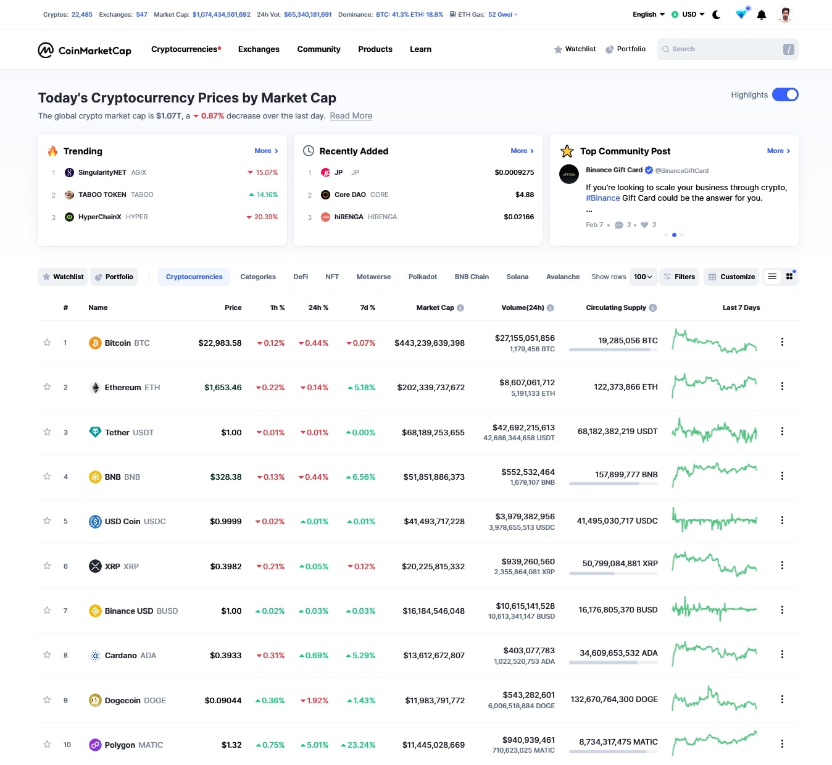
Task: Open more options for Ethereum row
Action: tap(782, 387)
